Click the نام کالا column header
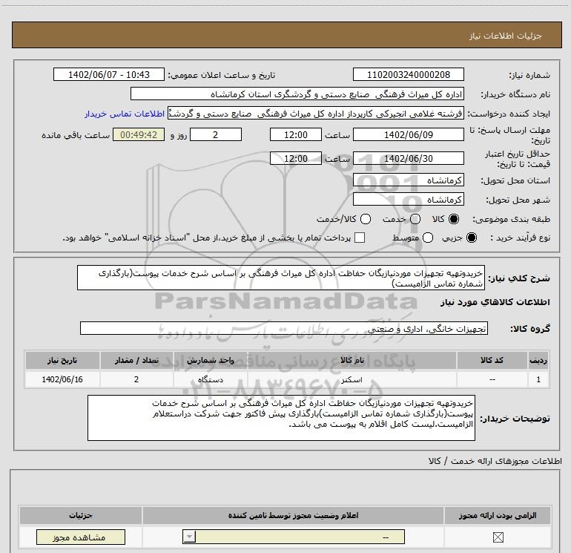Screen dimensions: 571x553 point(351,360)
